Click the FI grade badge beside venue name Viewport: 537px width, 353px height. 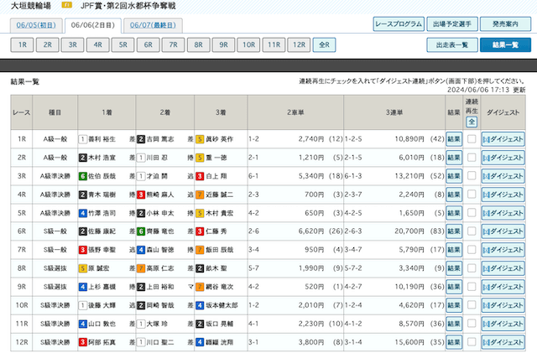pyautogui.click(x=66, y=5)
